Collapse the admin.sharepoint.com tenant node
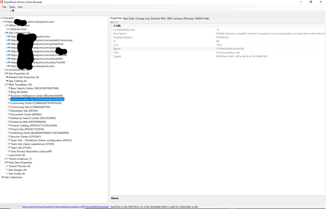 tap(3, 22)
